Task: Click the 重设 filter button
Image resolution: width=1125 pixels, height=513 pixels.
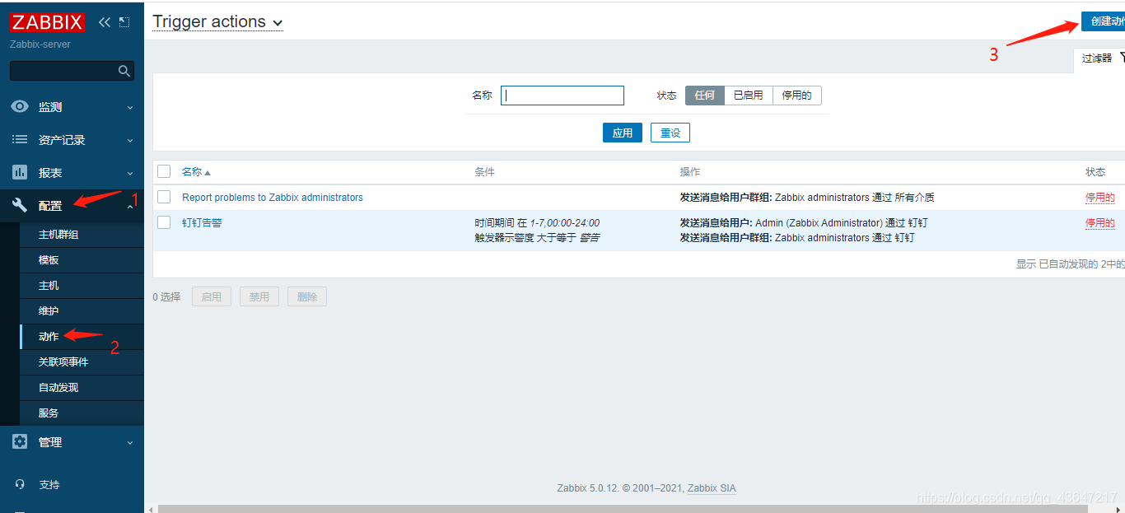Action: (670, 133)
